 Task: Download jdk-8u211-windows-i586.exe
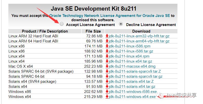pos(133,91)
